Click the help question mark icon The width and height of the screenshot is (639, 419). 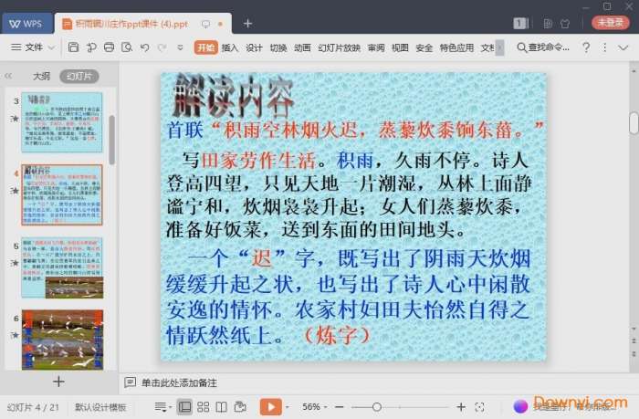586,47
